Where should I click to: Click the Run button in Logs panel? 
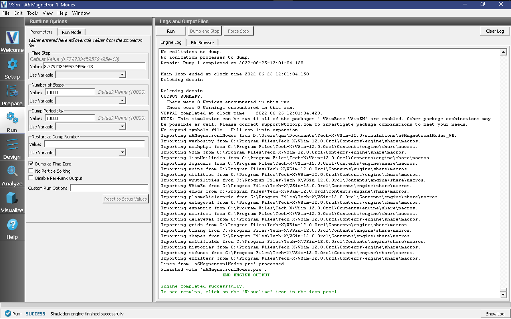[x=171, y=31]
